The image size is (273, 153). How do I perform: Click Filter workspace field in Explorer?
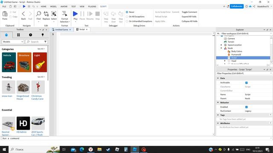coord(244,34)
